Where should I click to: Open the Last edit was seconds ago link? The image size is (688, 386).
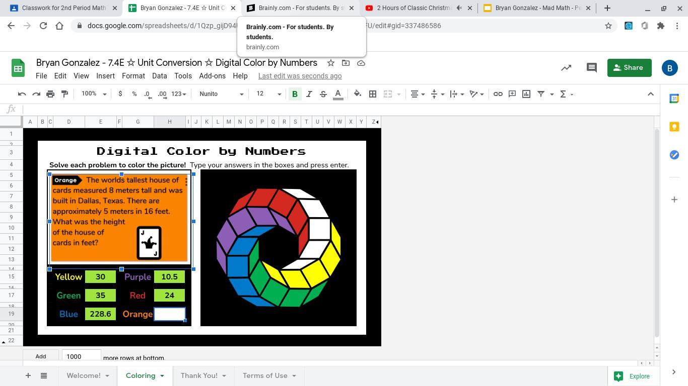coord(300,76)
